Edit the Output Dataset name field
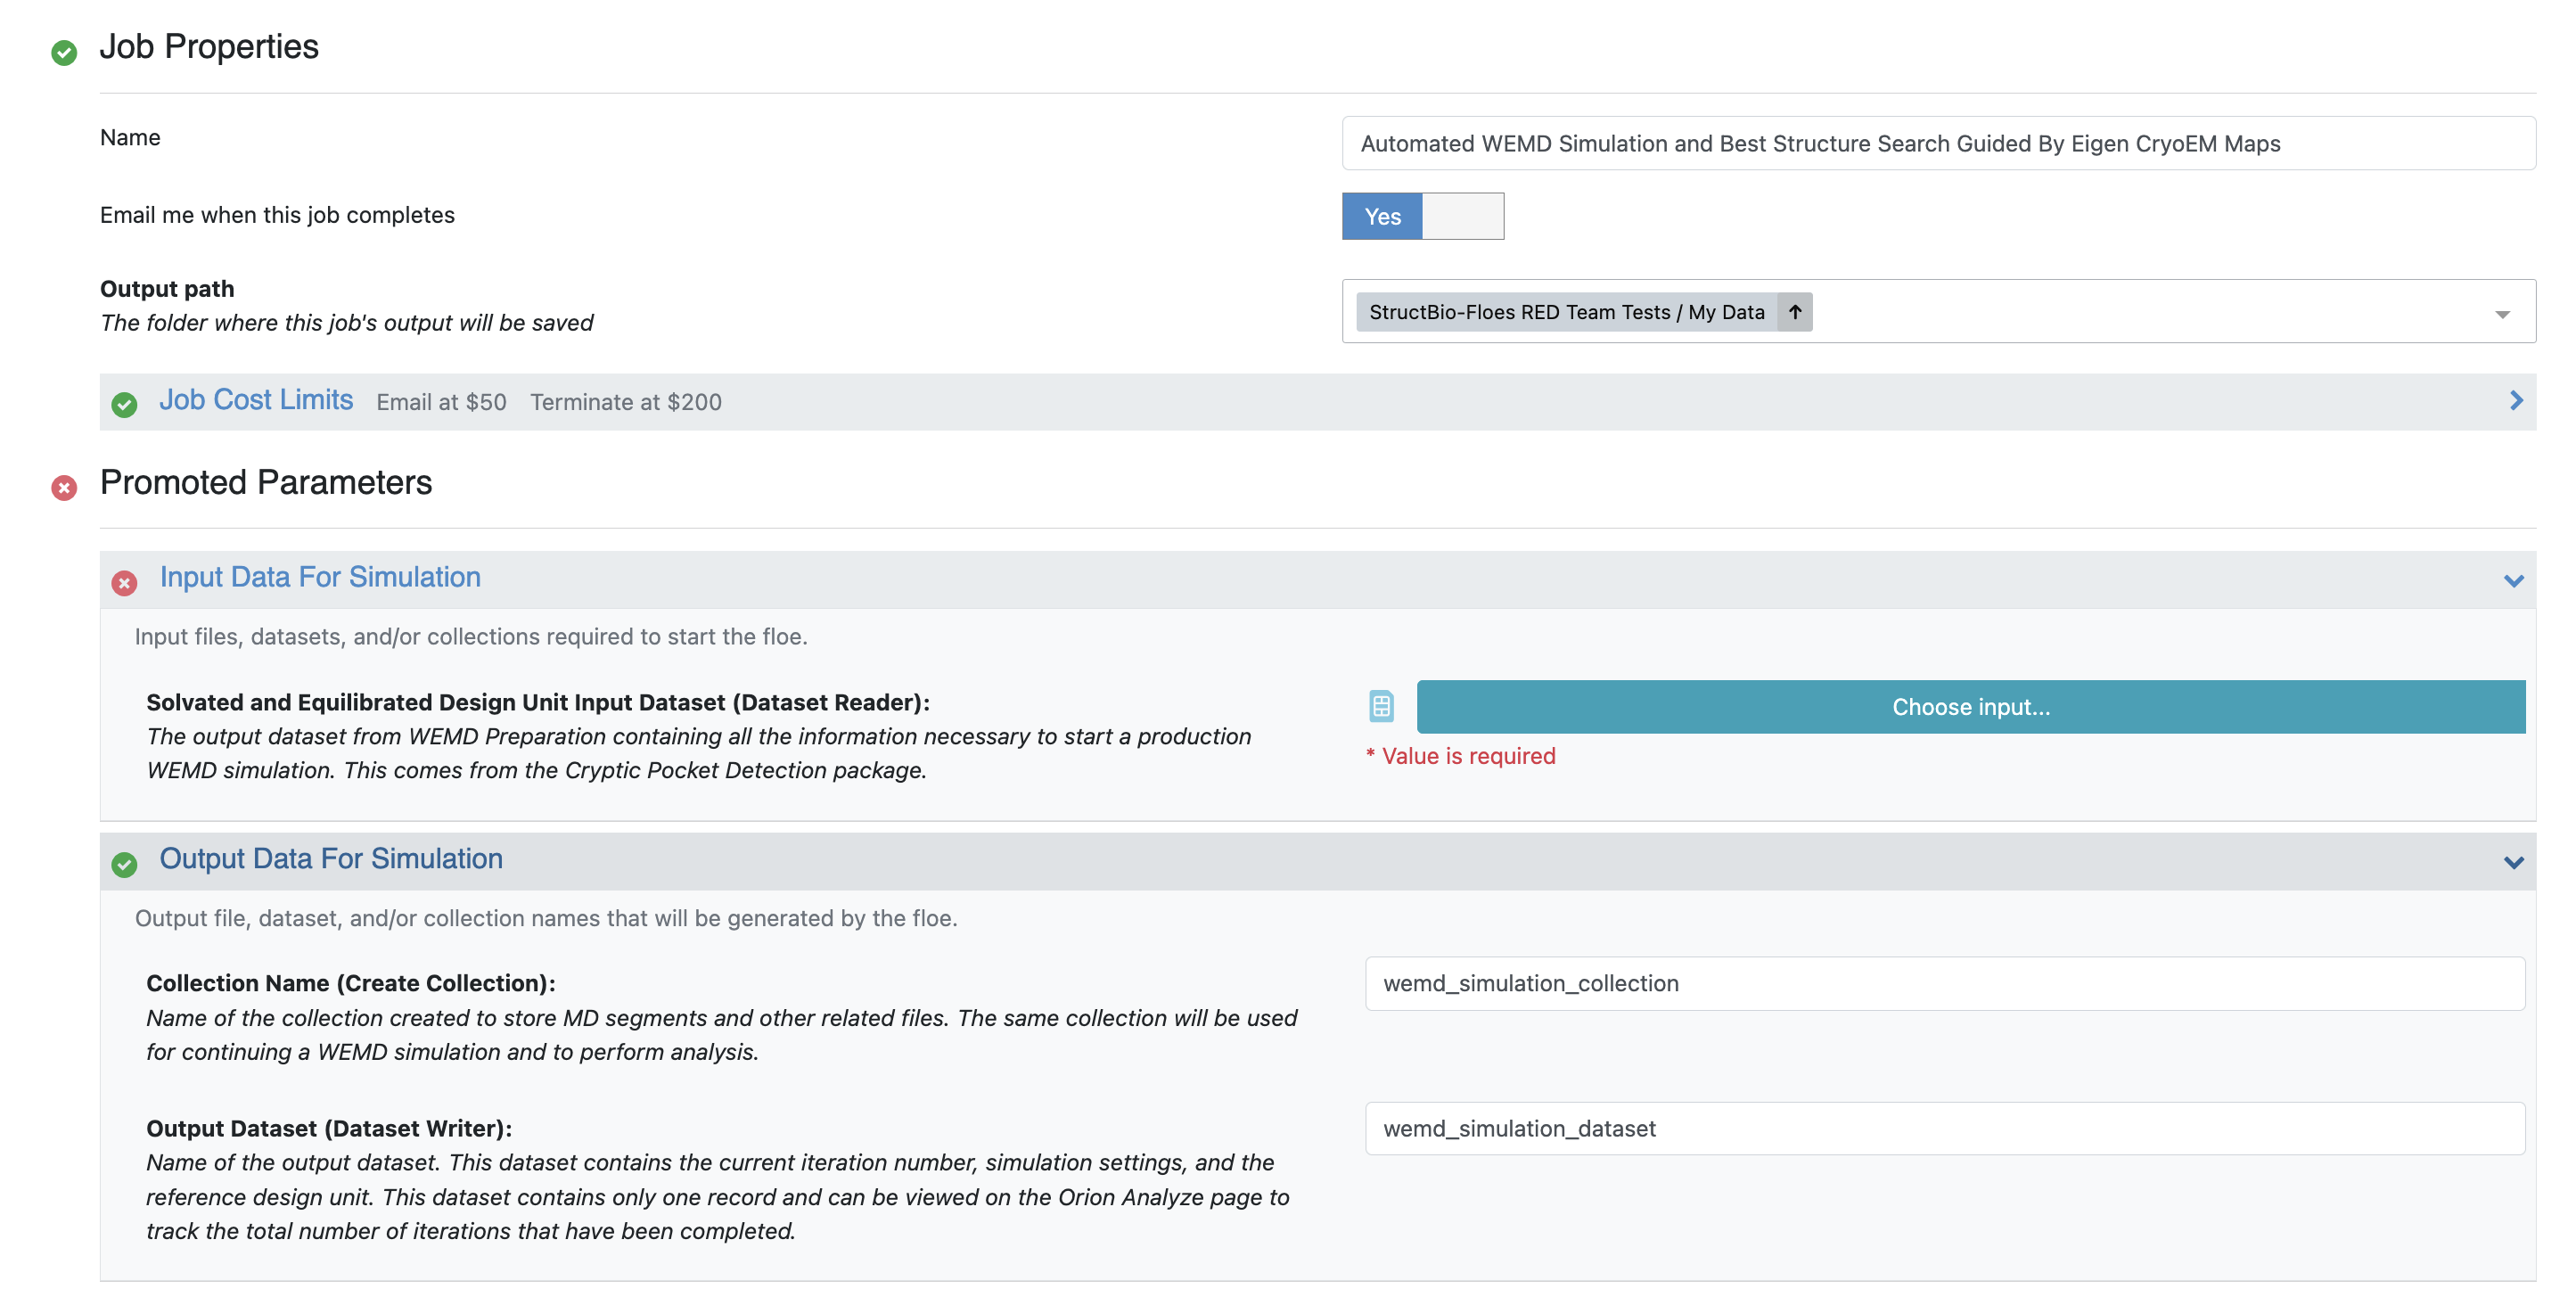Viewport: 2576px width, 1289px height. [x=1944, y=1128]
